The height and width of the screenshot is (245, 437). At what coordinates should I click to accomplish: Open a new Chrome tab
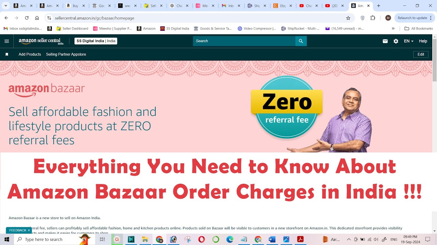(379, 6)
